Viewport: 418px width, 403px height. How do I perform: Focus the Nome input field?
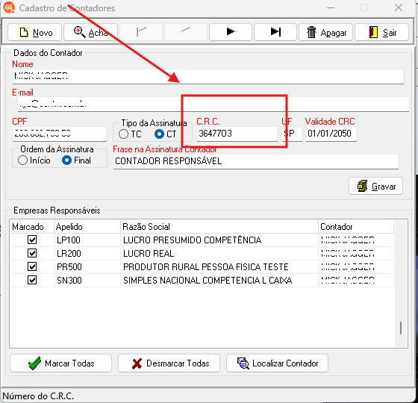208,76
